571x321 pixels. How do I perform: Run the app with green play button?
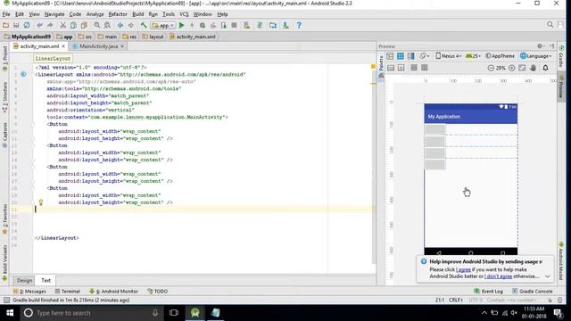click(x=181, y=25)
